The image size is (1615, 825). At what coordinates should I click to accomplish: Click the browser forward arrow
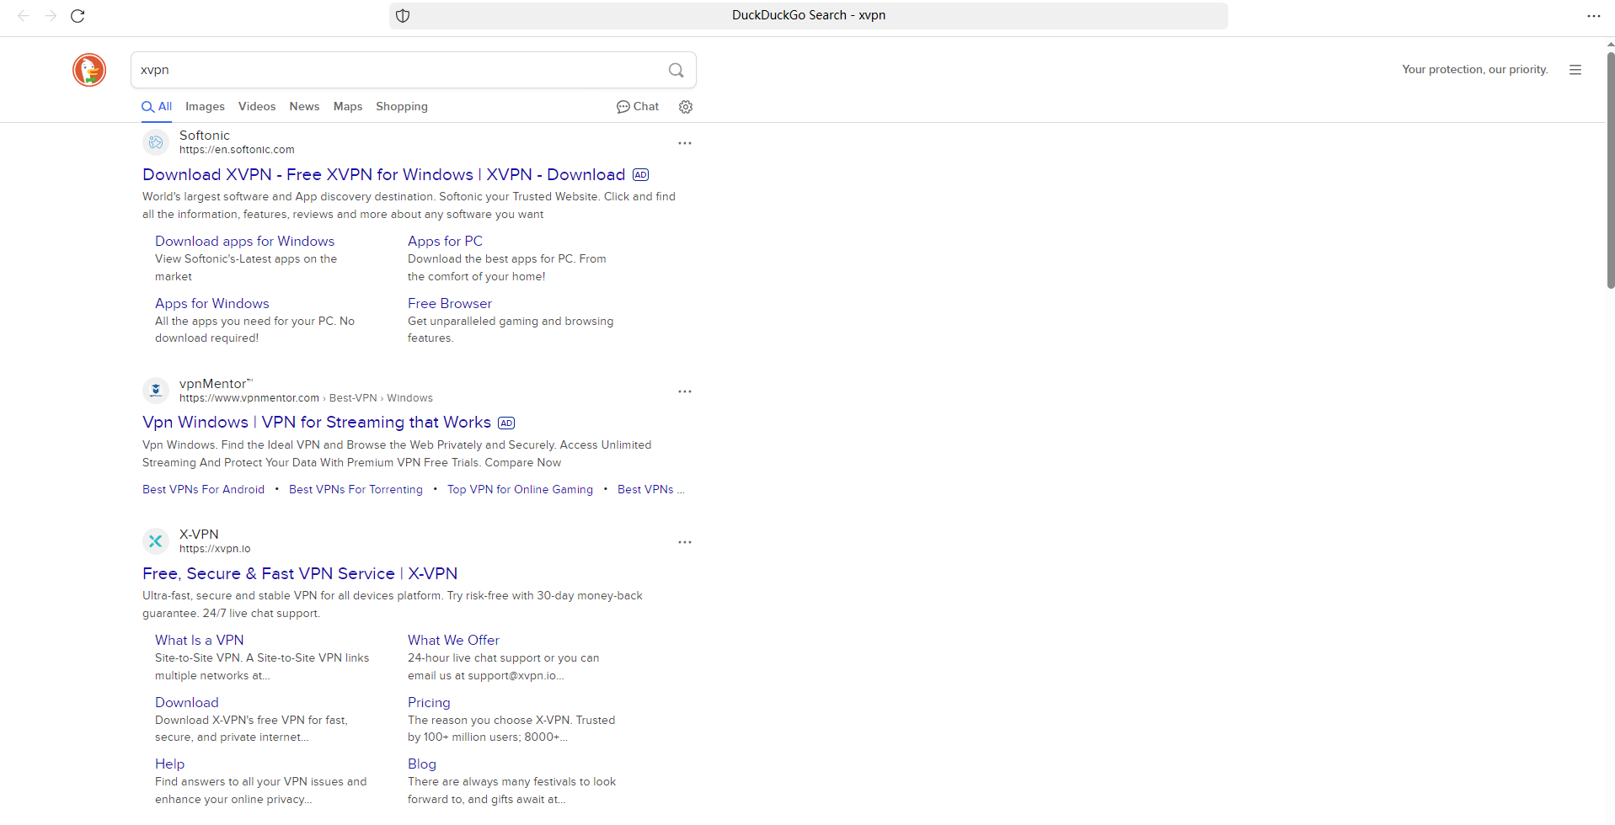coord(51,16)
